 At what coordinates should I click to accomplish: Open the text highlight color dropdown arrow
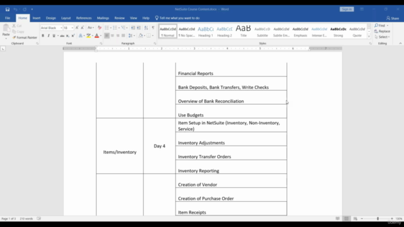pos(93,36)
